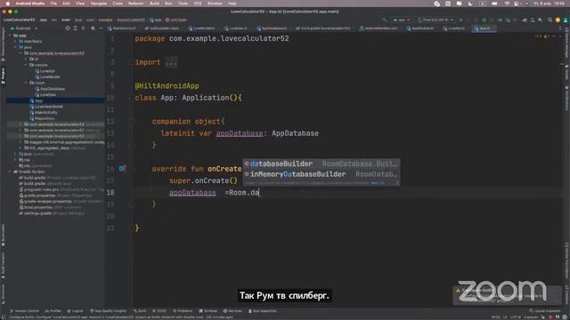Collapse the java folder node
The width and height of the screenshot is (570, 320).
[15, 47]
